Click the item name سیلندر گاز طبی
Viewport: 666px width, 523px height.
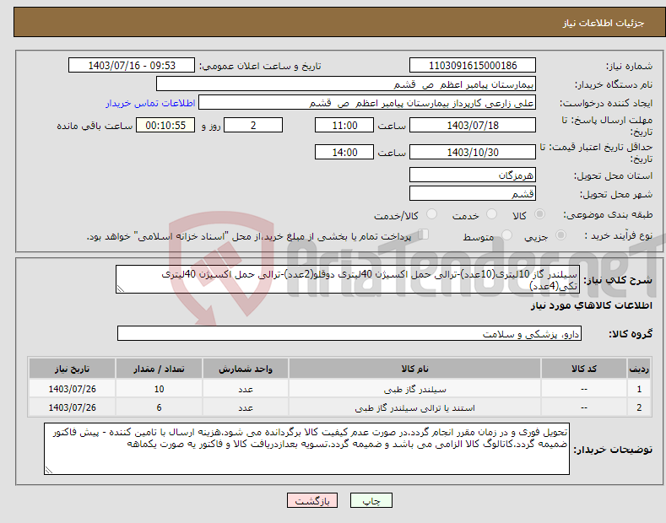pos(414,389)
